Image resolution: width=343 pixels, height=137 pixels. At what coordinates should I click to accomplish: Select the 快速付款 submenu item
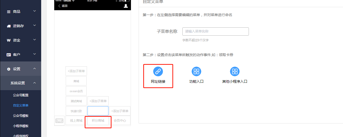click(76, 111)
